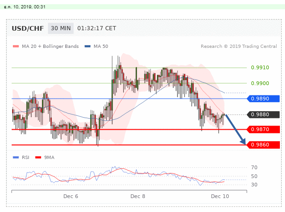The image size is (285, 212).
Task: Click the RSI 70 level label
Action: [x=254, y=167]
